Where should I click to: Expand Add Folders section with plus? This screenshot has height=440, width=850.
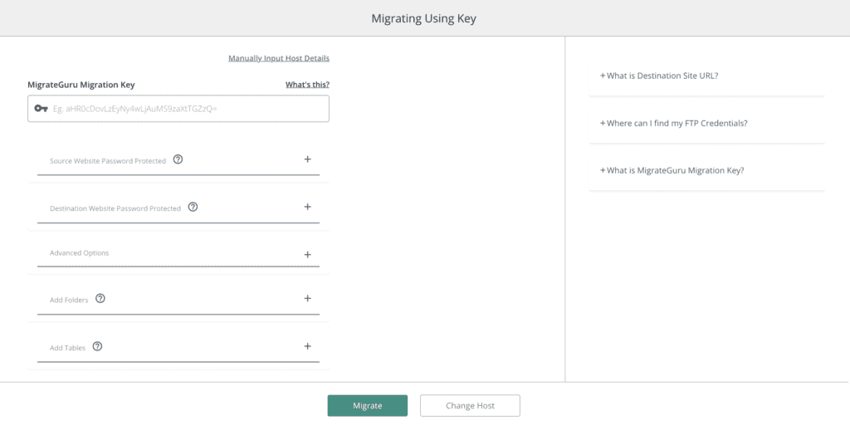[x=307, y=299]
